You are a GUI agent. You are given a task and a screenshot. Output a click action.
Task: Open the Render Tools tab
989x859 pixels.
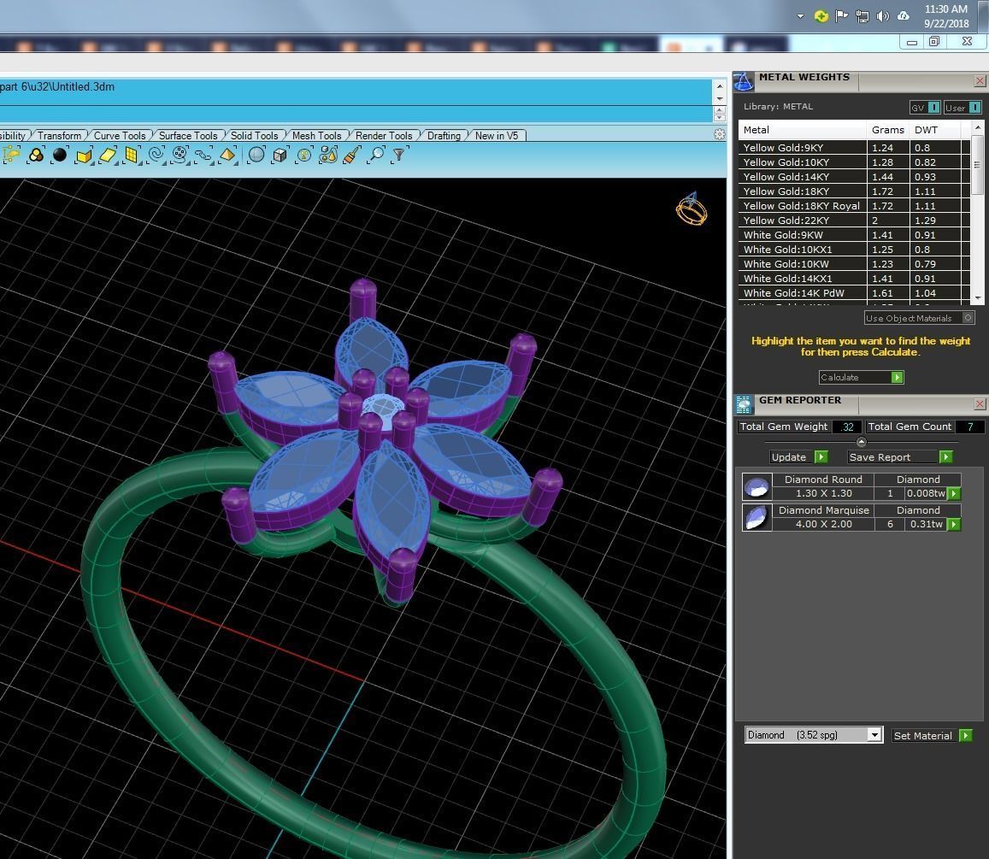point(384,136)
